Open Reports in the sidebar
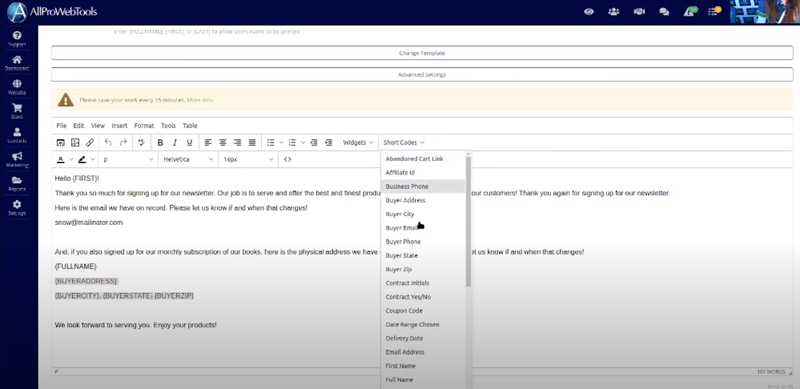 [17, 183]
